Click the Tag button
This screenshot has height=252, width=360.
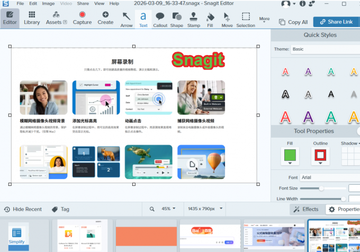click(x=60, y=209)
